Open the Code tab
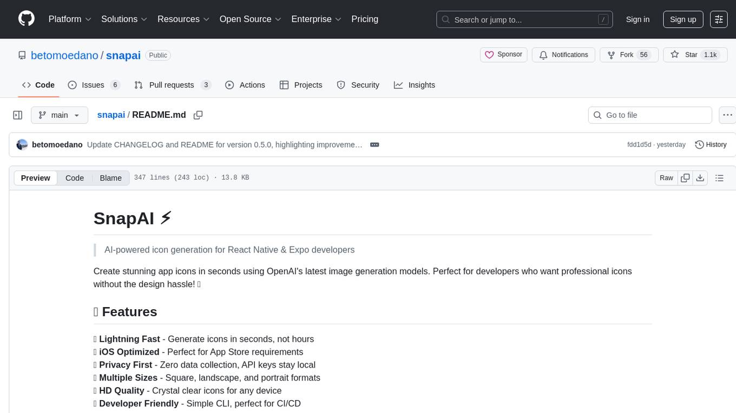This screenshot has height=413, width=736. (38, 85)
